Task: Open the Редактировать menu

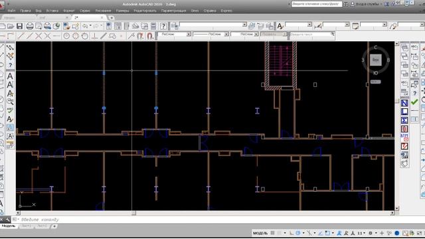Action: [x=145, y=11]
